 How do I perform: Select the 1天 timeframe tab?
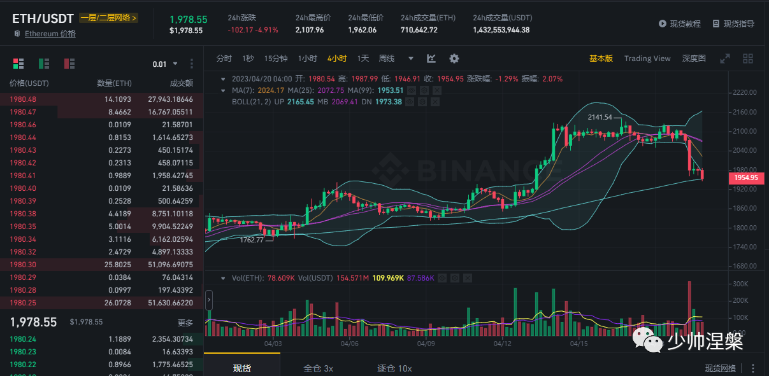click(x=362, y=58)
